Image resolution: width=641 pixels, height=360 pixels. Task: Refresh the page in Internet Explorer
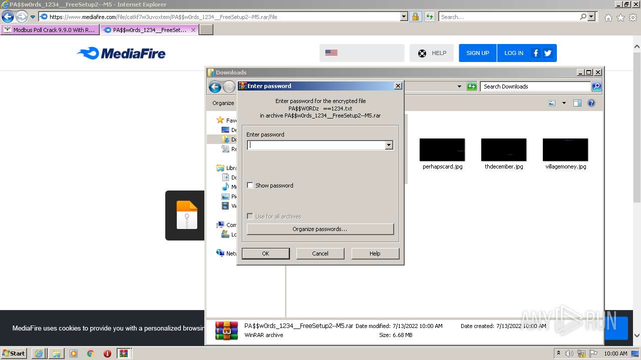pos(429,16)
